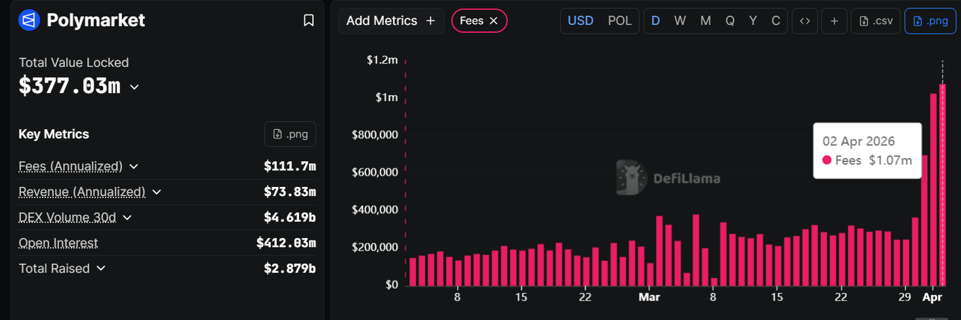Download Key Metrics as .png

[290, 134]
